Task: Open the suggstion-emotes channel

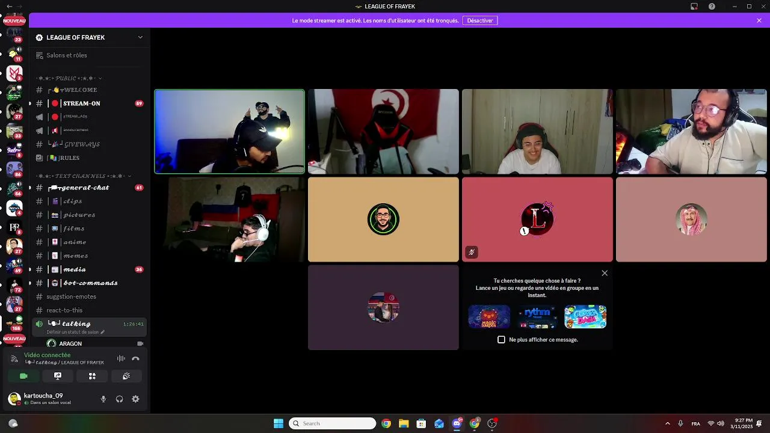Action: click(x=90, y=296)
